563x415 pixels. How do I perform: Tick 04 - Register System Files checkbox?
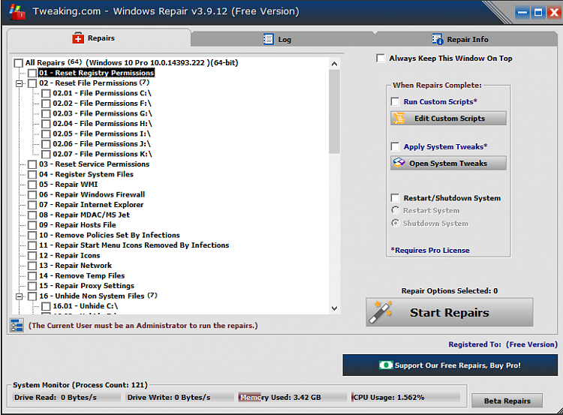(x=32, y=174)
